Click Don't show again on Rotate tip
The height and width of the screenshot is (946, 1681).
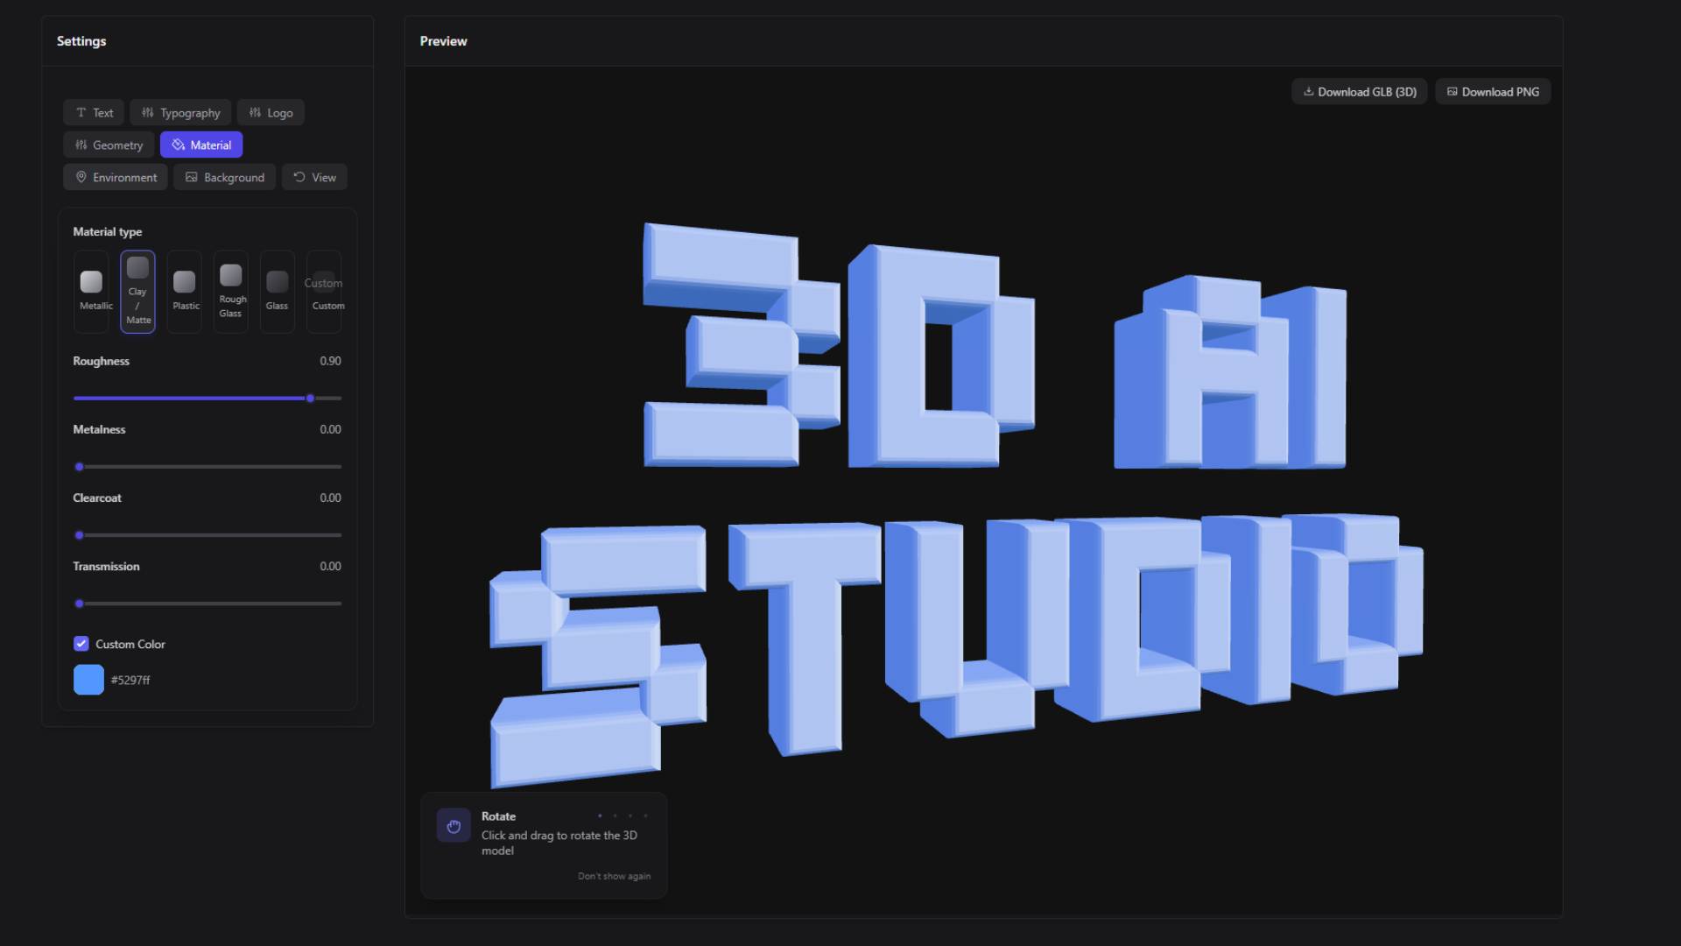tap(614, 877)
